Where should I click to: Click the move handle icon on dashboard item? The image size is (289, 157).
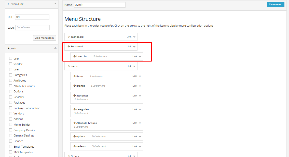(69, 37)
